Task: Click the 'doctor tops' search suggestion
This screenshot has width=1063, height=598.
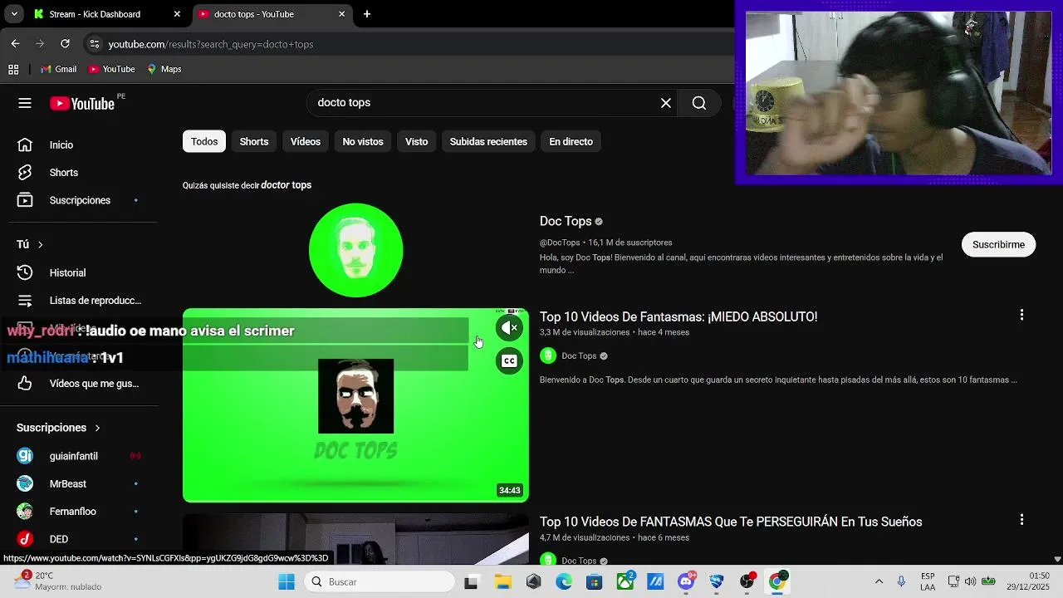Action: pos(286,185)
